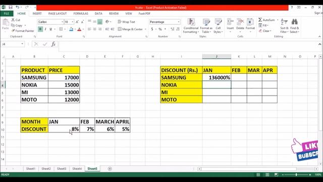
Task: Open Find & Select binoculars
Action: pyautogui.click(x=294, y=26)
